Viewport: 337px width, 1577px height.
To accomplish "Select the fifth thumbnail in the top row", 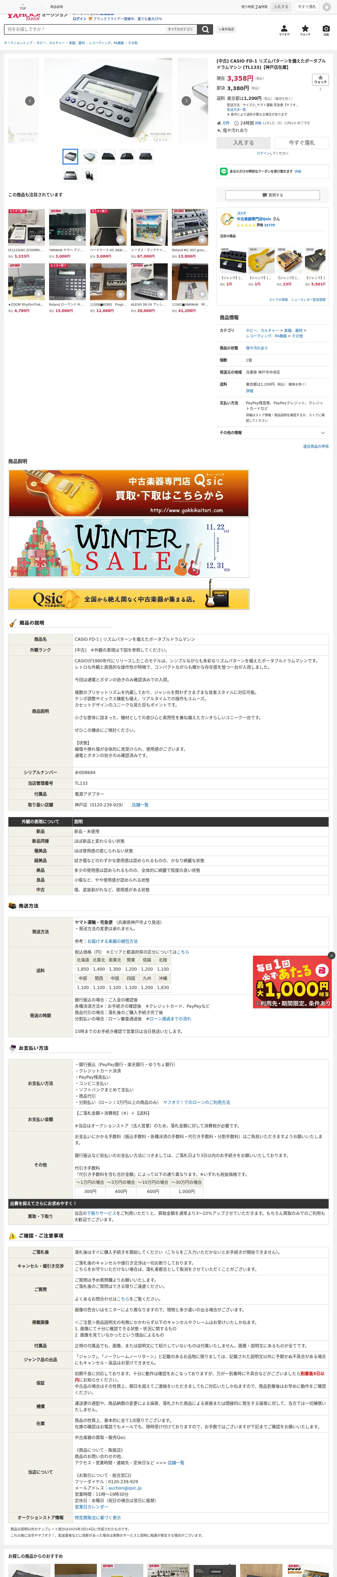I will point(146,156).
